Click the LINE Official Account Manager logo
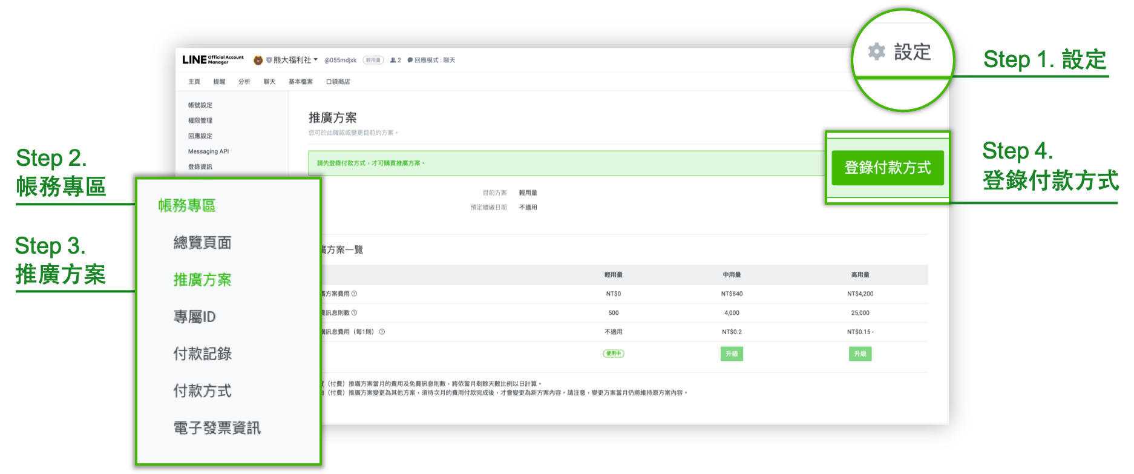The image size is (1134, 474). pyautogui.click(x=213, y=59)
